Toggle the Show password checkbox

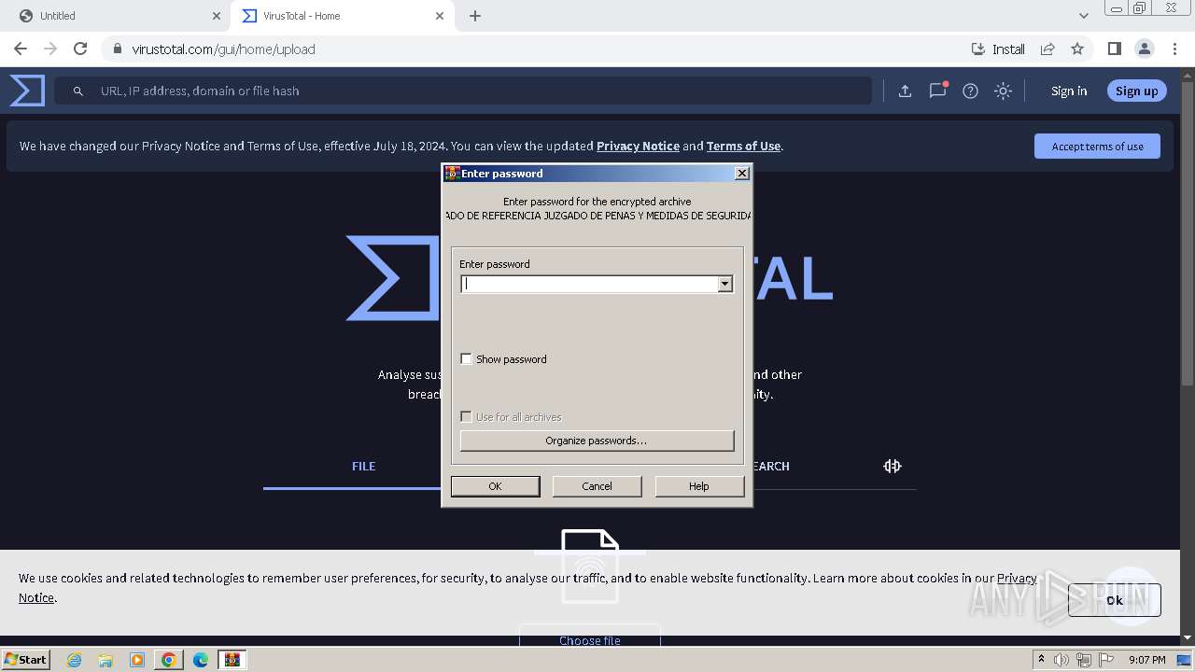(466, 359)
